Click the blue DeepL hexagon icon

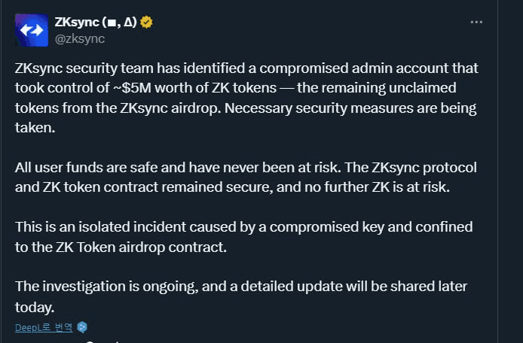coord(83,327)
